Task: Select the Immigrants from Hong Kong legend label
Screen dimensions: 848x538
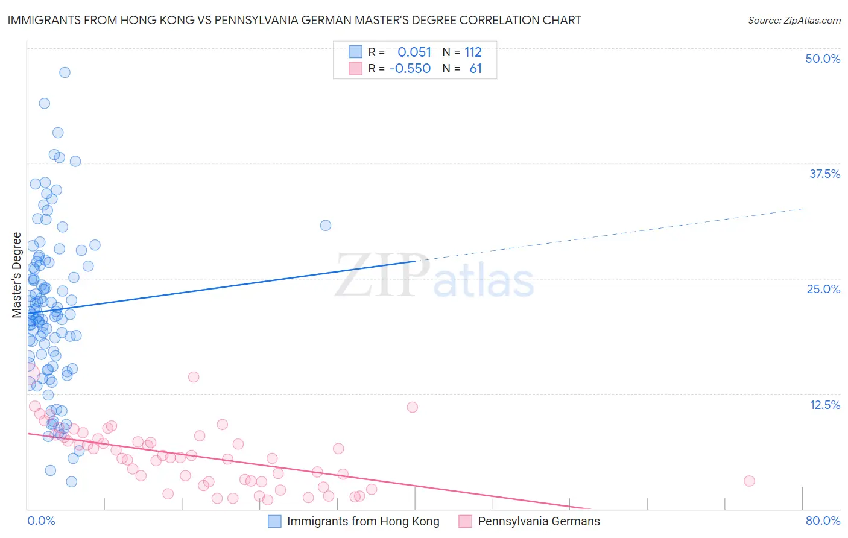Action: 363,521
